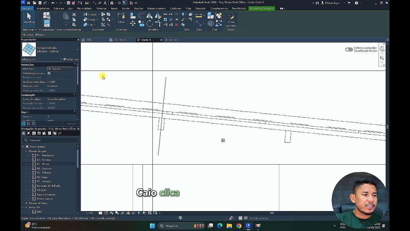410x231 pixels.
Task: Click the reveal hidden elements lightbulb icon
Action: (139, 213)
